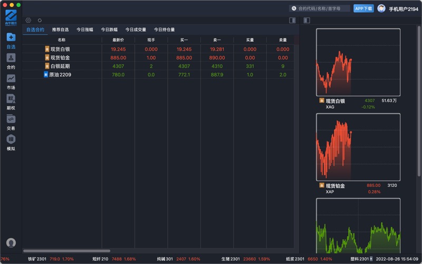Toggle the left panel layout icon
Viewport: 422px width, 264px height.
pyautogui.click(x=292, y=21)
